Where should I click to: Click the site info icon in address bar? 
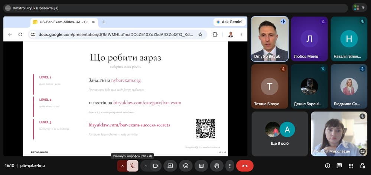(x=33, y=34)
